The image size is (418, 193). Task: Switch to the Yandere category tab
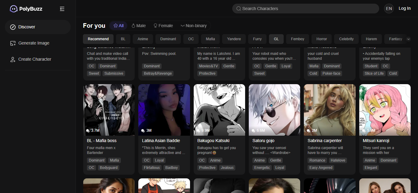234,39
